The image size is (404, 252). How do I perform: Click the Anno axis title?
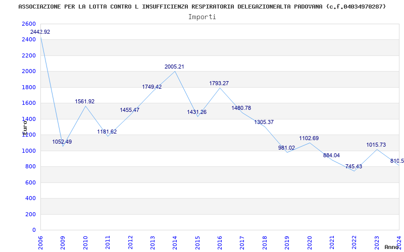[391, 247]
